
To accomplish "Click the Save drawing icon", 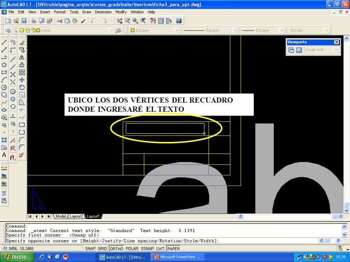I will point(24,21).
